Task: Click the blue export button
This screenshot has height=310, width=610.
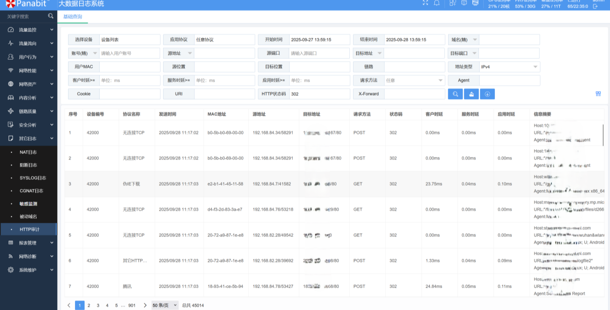Action: pyautogui.click(x=471, y=94)
